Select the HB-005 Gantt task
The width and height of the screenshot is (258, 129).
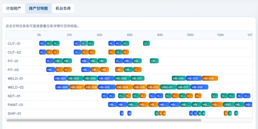pyautogui.click(x=91, y=78)
